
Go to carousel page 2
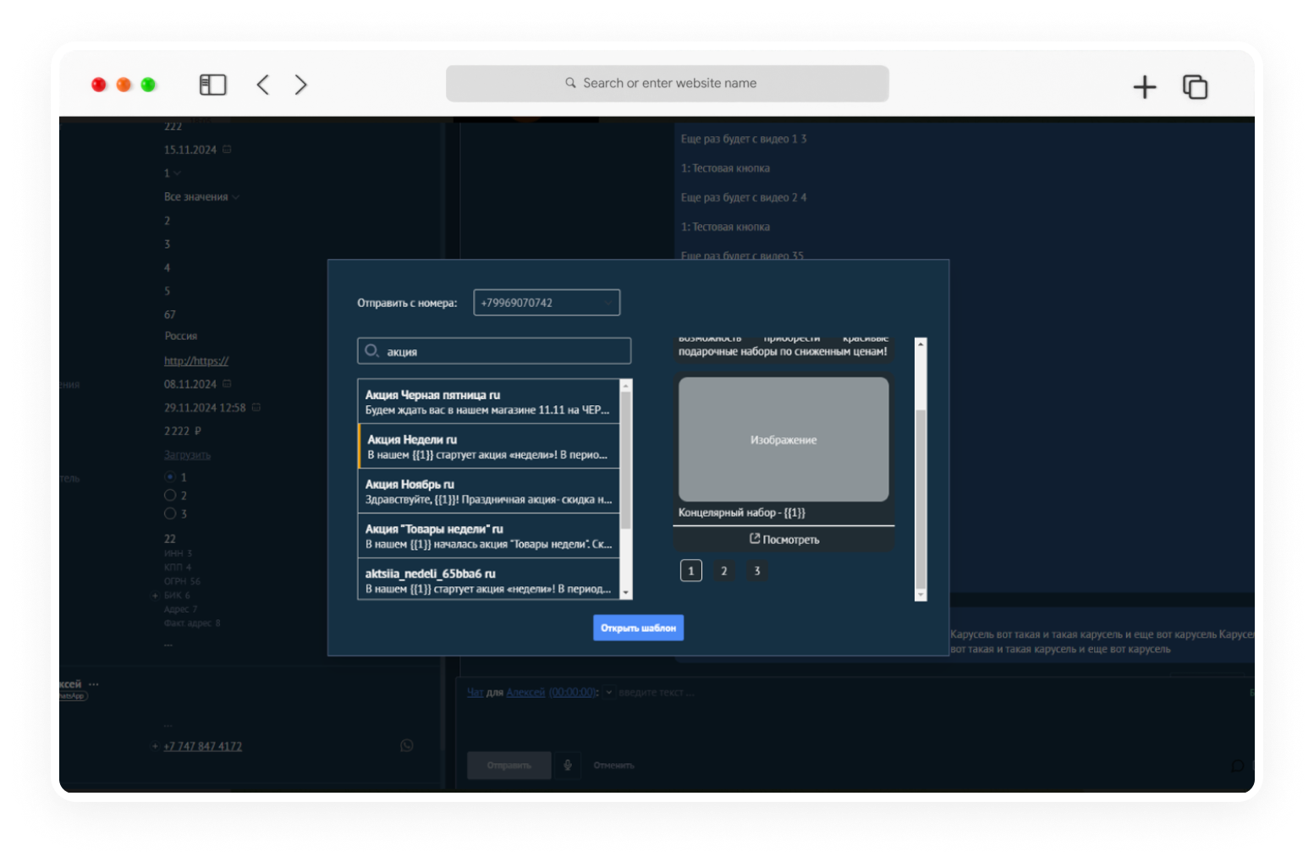tap(723, 571)
